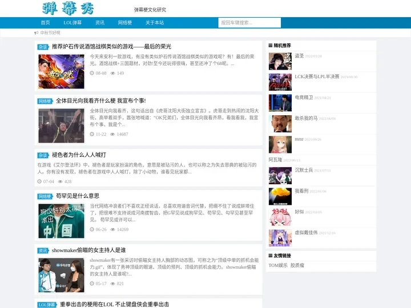Click the clock icon beside 07-04
This screenshot has width=411, height=308.
point(39,181)
